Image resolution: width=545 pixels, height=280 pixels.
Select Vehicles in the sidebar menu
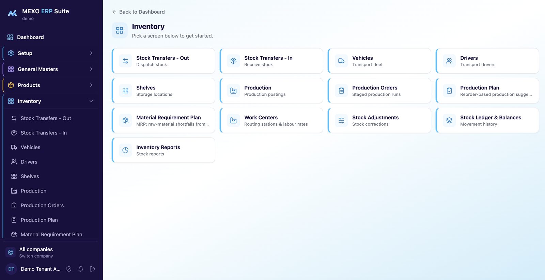(53, 147)
